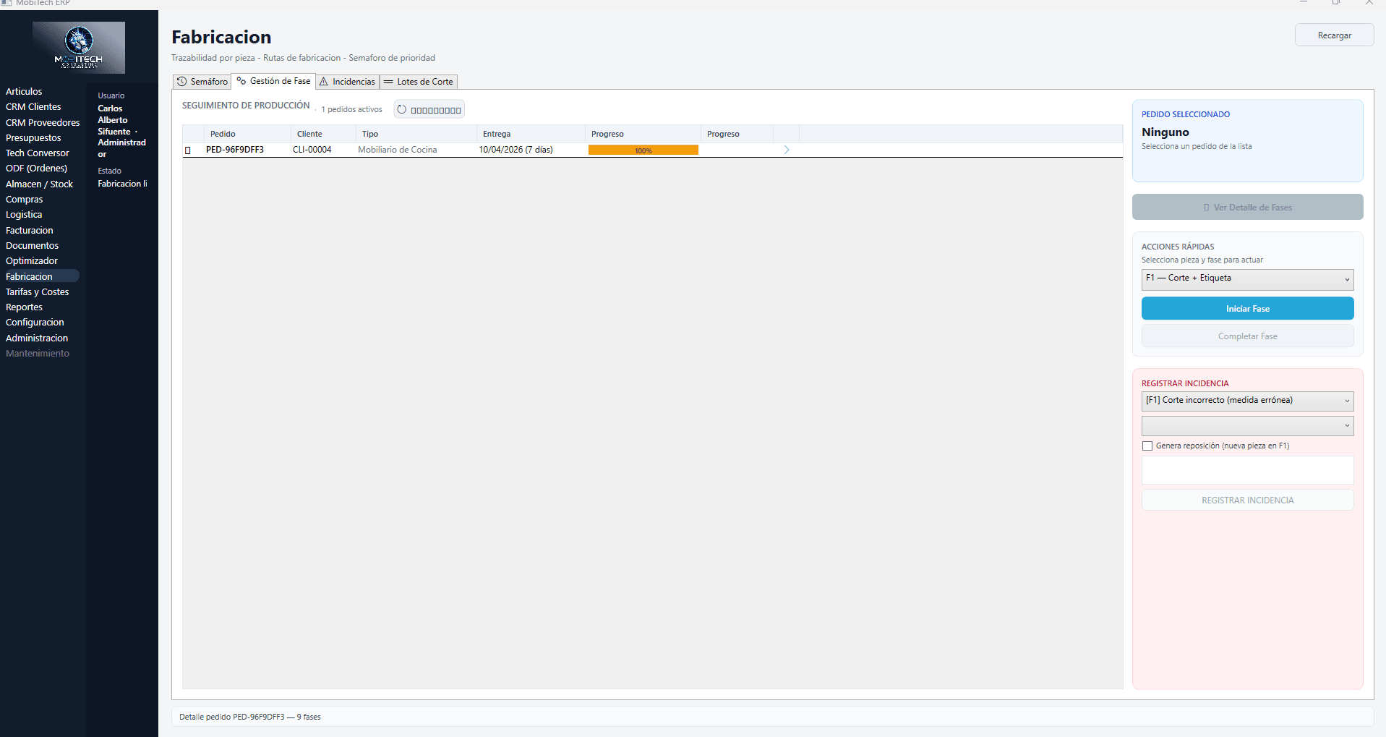The width and height of the screenshot is (1386, 737).
Task: Click the orange 100% progress bar
Action: pyautogui.click(x=643, y=150)
